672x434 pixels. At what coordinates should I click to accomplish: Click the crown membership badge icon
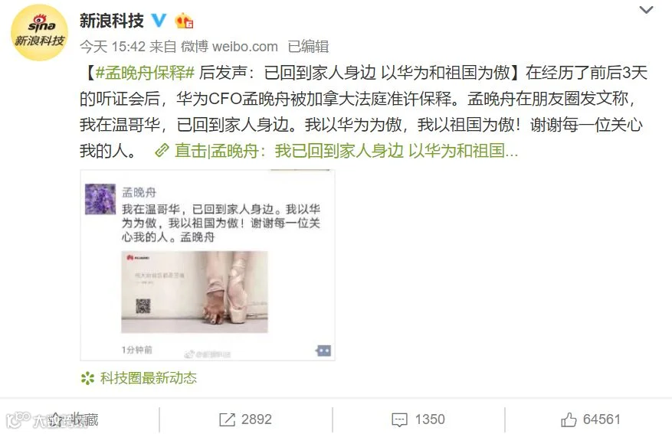(185, 21)
